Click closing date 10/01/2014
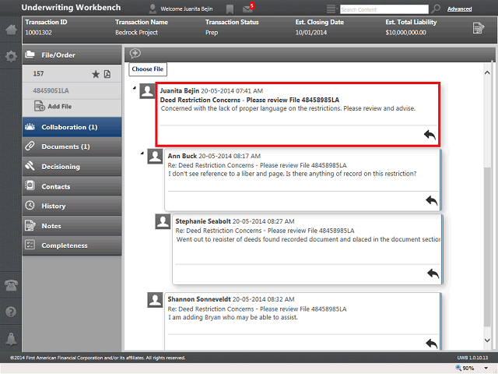The width and height of the screenshot is (498, 374). click(311, 33)
